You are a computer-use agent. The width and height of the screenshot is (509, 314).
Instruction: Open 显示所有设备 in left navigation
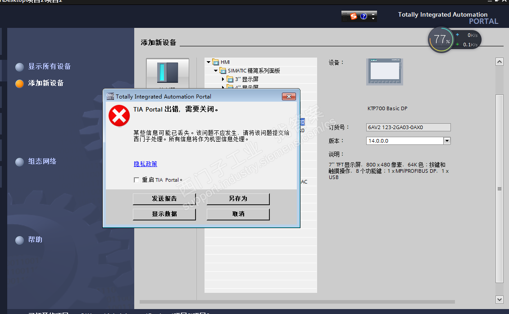click(x=50, y=67)
